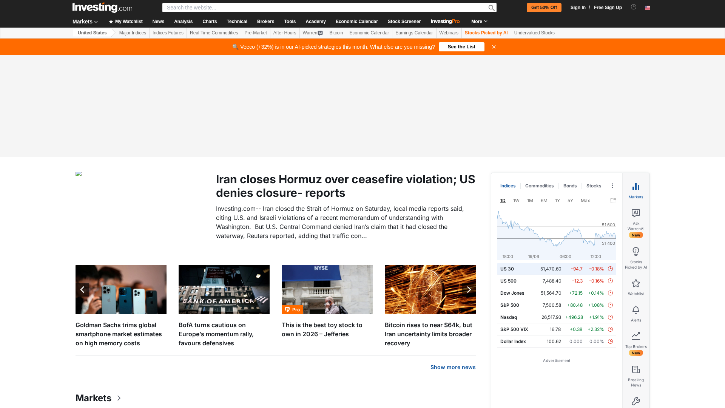This screenshot has height=408, width=725.
Task: Open Stocks Picked by AI subnav link
Action: pyautogui.click(x=486, y=33)
